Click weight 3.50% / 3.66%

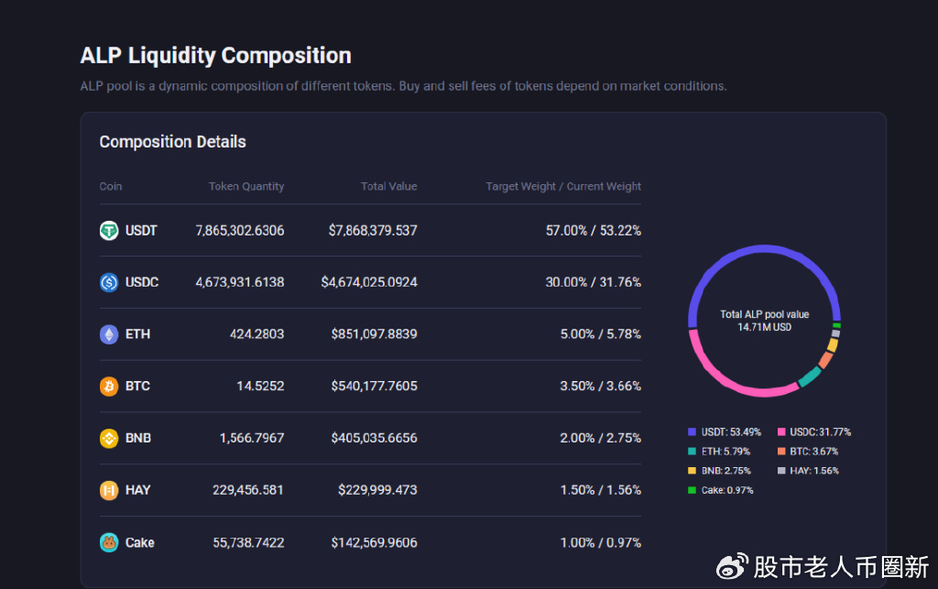tap(601, 387)
